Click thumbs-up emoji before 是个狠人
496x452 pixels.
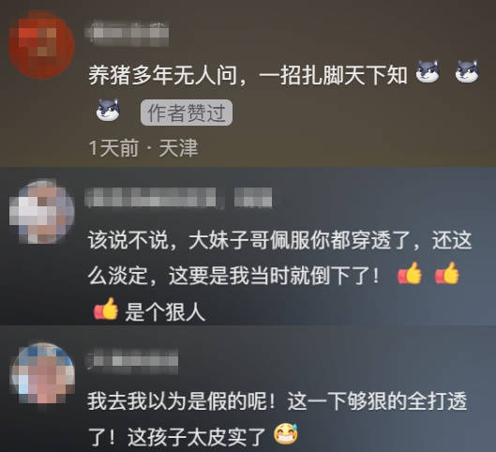[106, 309]
